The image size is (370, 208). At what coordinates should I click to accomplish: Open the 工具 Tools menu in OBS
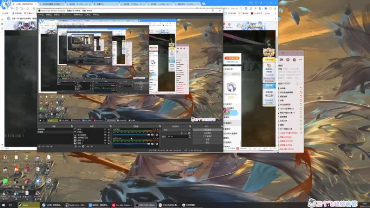click(x=88, y=15)
